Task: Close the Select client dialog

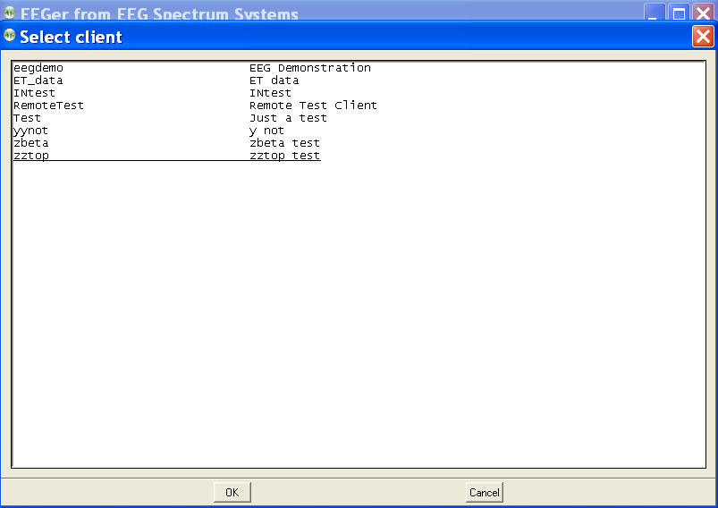Action: pos(703,37)
